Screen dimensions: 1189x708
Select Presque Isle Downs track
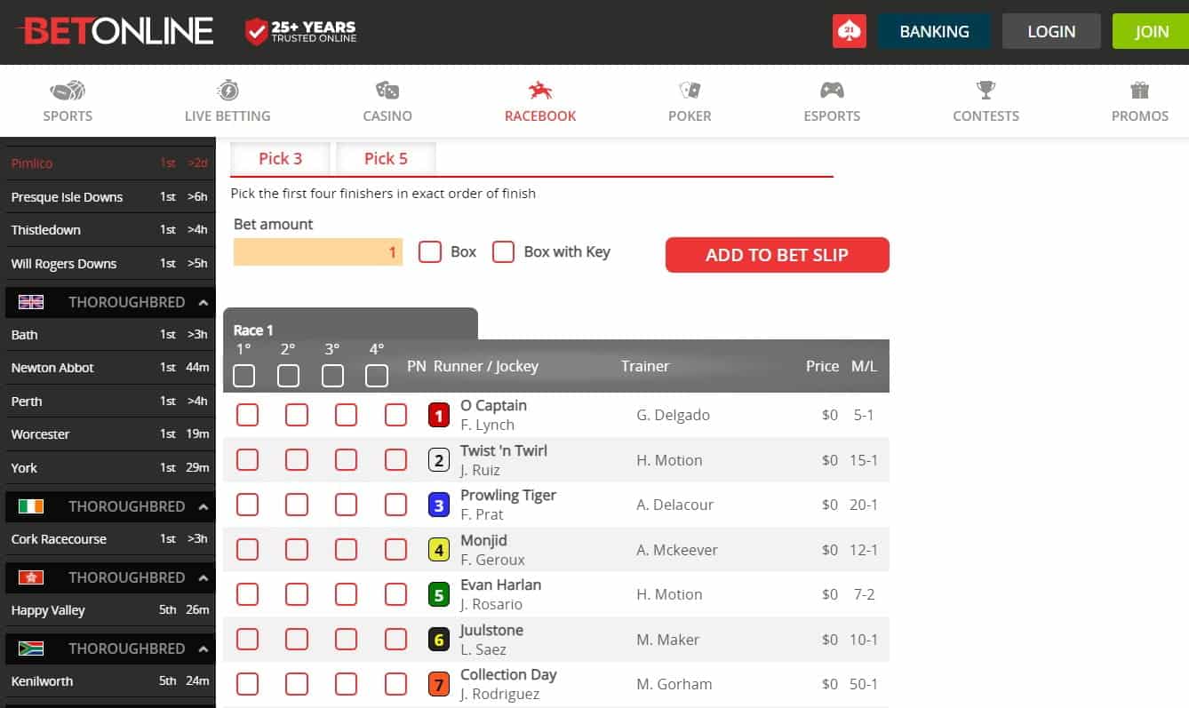[108, 197]
